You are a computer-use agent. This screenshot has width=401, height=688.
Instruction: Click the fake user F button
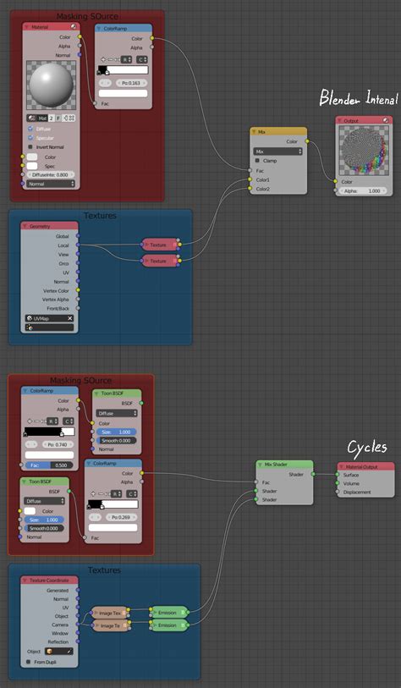[x=58, y=118]
